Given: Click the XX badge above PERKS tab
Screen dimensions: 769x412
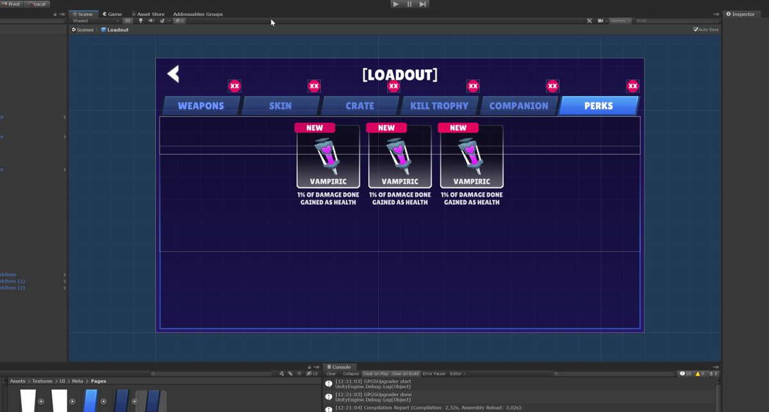Looking at the screenshot, I should (633, 86).
